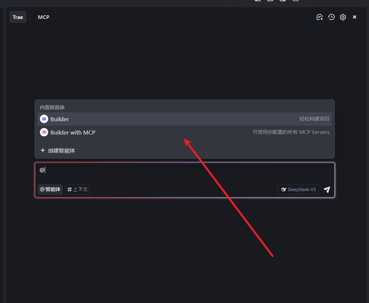Click the 内置智能体 section header
The width and height of the screenshot is (369, 303).
click(x=52, y=108)
